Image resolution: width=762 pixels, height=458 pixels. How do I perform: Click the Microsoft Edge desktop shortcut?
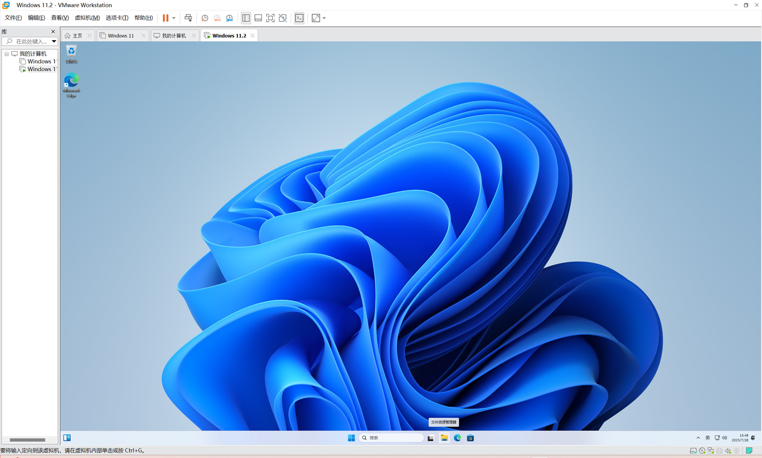(x=71, y=85)
